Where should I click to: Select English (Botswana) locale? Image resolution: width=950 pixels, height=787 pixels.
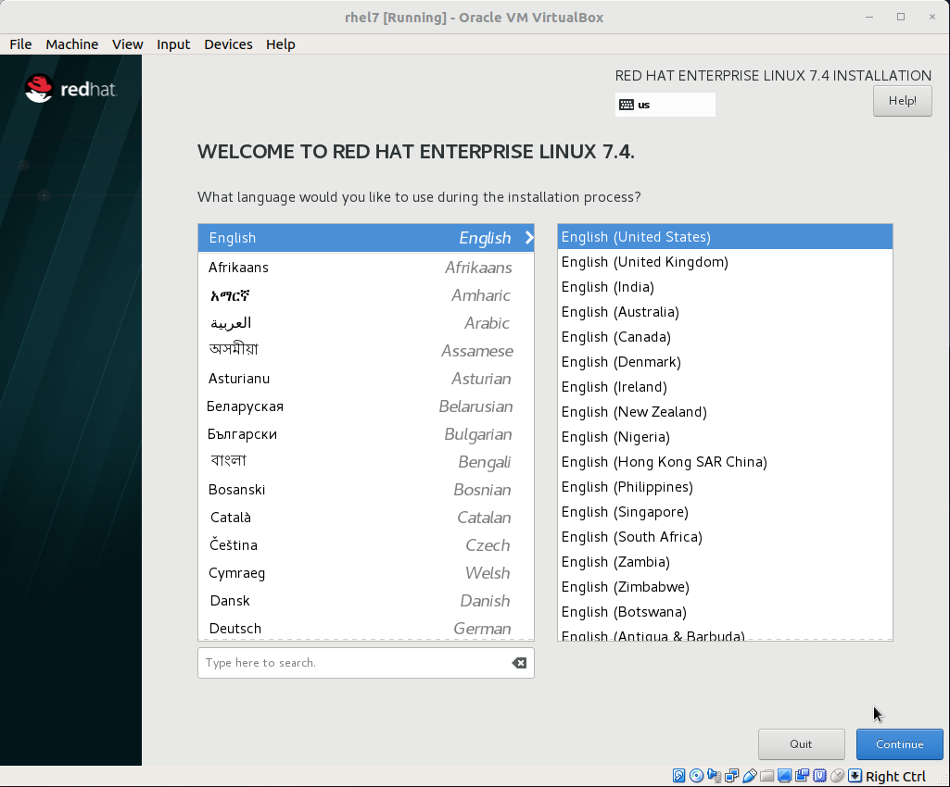tap(725, 612)
